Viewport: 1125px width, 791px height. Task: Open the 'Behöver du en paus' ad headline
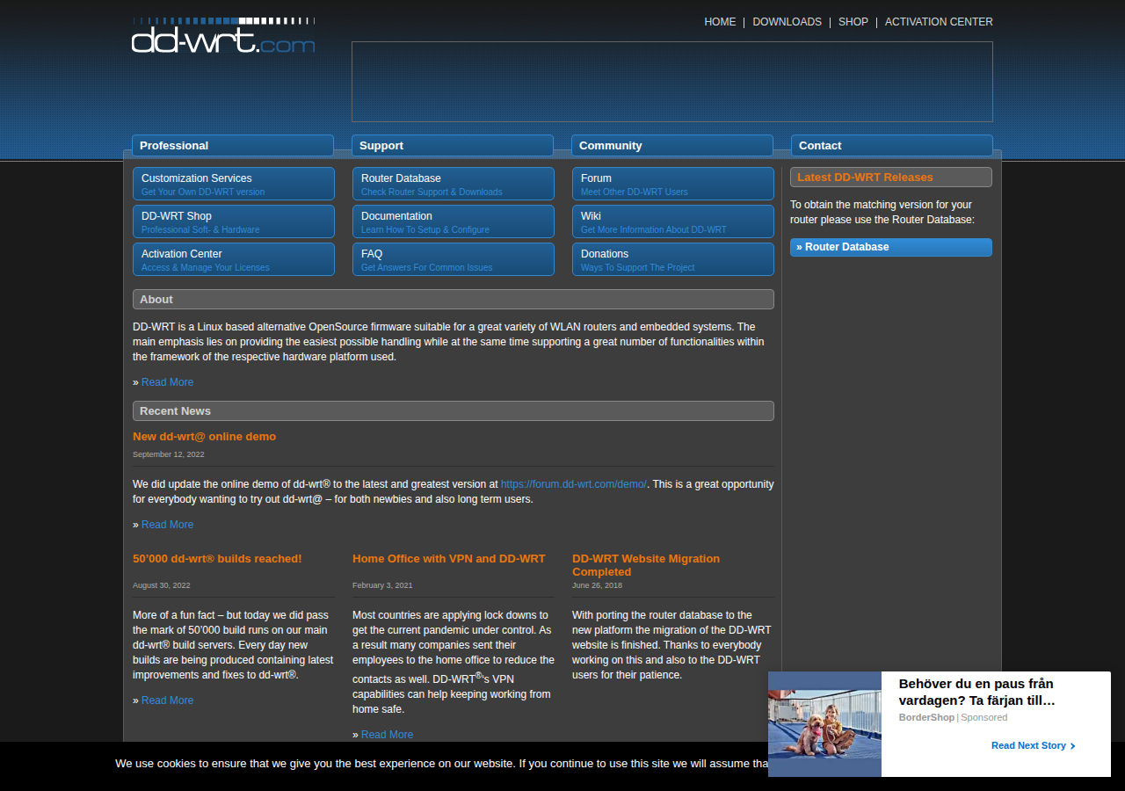coord(976,692)
